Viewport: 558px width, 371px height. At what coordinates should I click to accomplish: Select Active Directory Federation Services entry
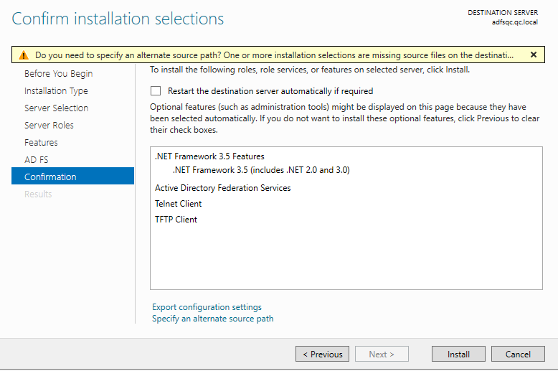click(222, 188)
